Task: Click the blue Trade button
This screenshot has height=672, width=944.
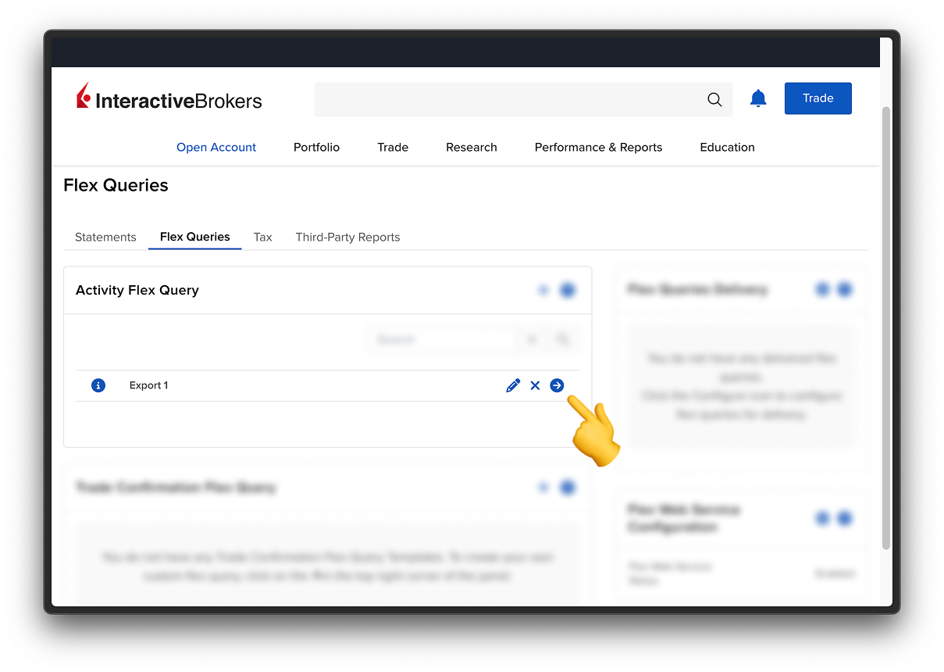Action: [x=818, y=98]
